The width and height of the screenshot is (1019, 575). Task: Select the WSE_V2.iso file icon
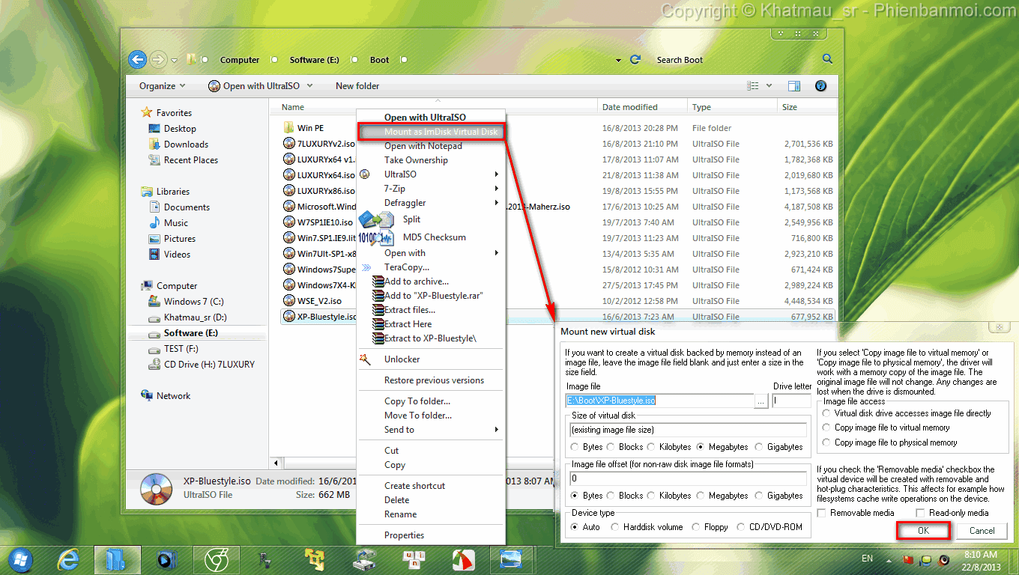289,301
